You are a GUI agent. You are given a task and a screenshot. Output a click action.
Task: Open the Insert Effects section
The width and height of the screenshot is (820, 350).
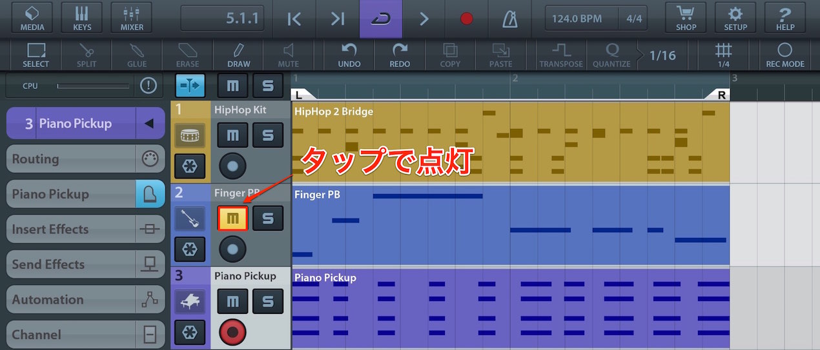click(86, 229)
